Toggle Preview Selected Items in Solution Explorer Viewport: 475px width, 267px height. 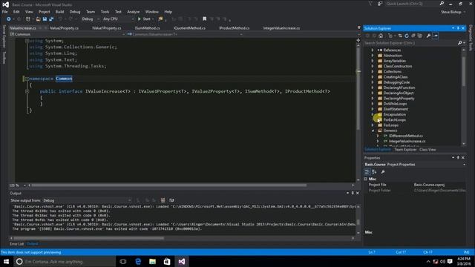click(436, 36)
